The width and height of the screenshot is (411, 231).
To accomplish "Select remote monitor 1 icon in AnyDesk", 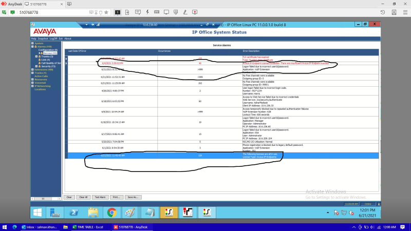I will click(118, 12).
